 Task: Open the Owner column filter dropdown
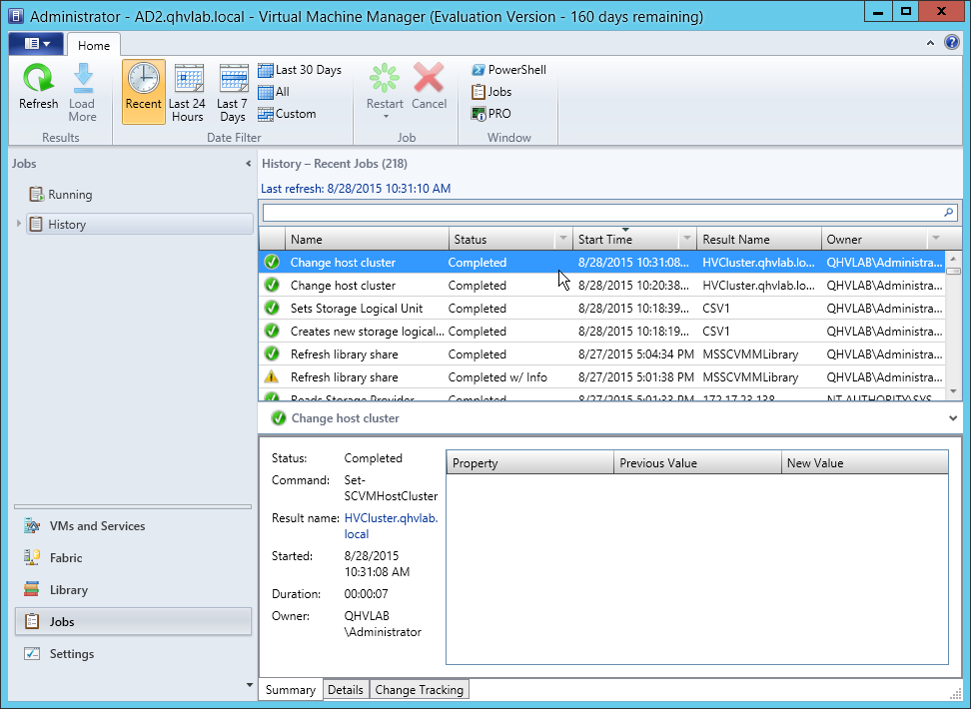coord(936,239)
